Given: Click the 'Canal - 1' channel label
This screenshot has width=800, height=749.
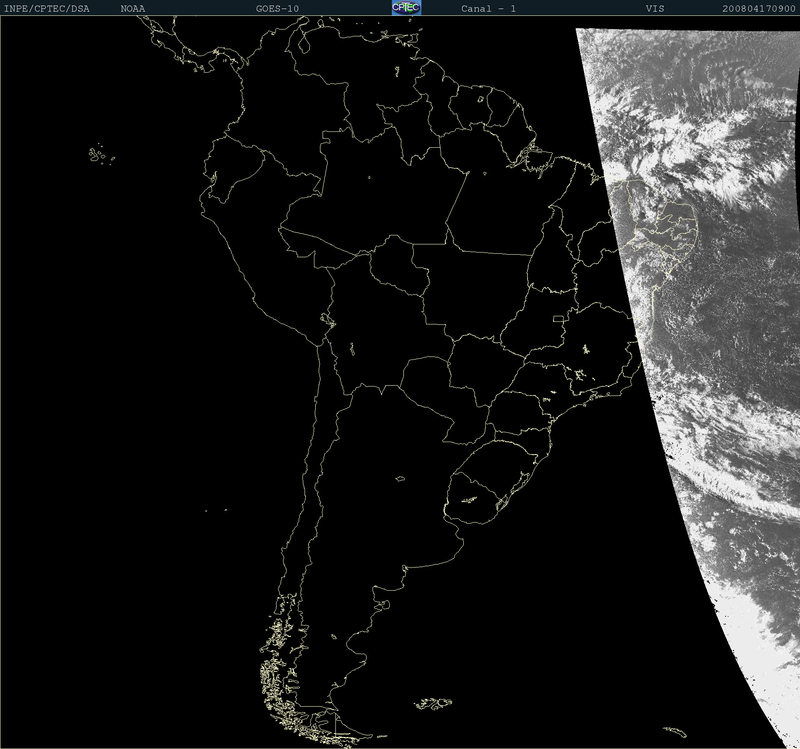Looking at the screenshot, I should (489, 9).
